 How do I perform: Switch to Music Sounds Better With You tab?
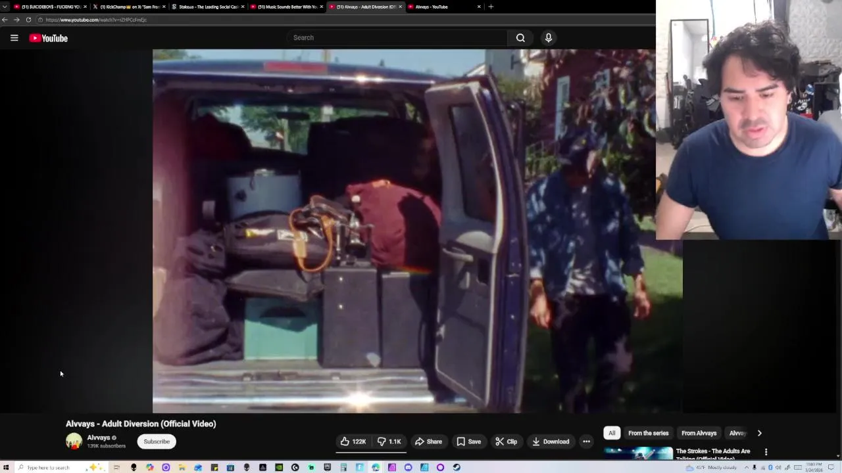(x=287, y=7)
